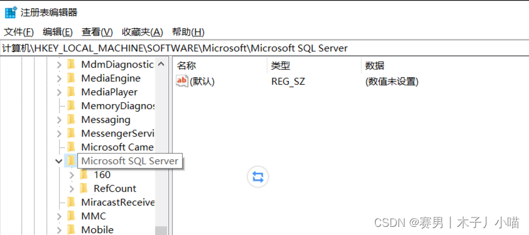
Task: Open the 查看(V) menu
Action: (97, 33)
